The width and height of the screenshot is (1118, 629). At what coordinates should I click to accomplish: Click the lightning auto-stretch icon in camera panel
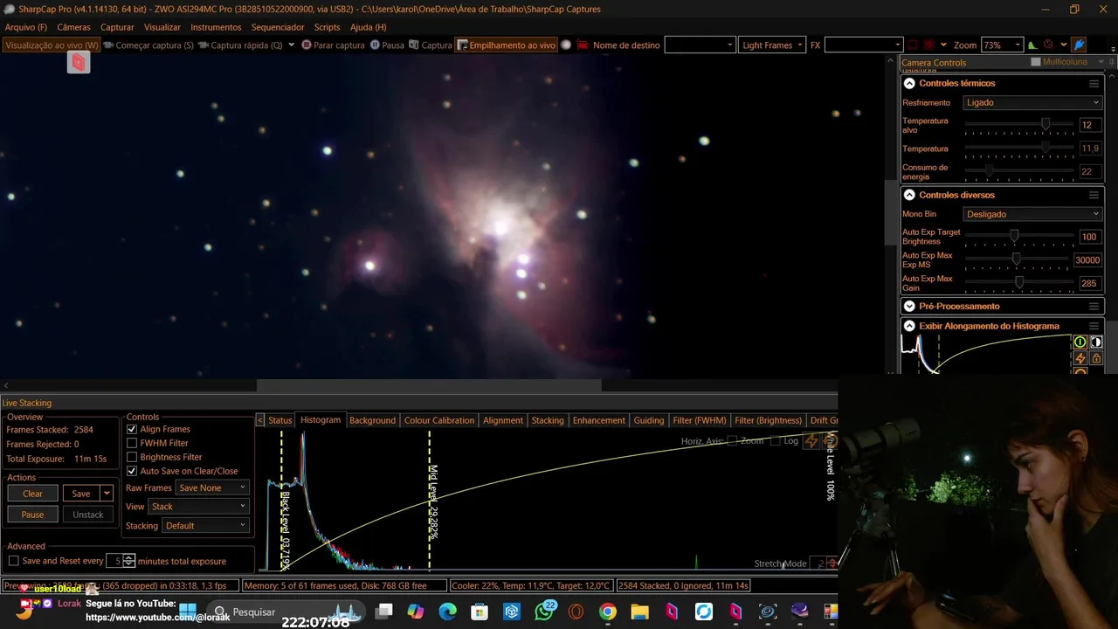1080,358
